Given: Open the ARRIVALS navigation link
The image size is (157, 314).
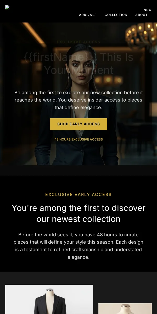Looking at the screenshot, I should click(x=88, y=15).
